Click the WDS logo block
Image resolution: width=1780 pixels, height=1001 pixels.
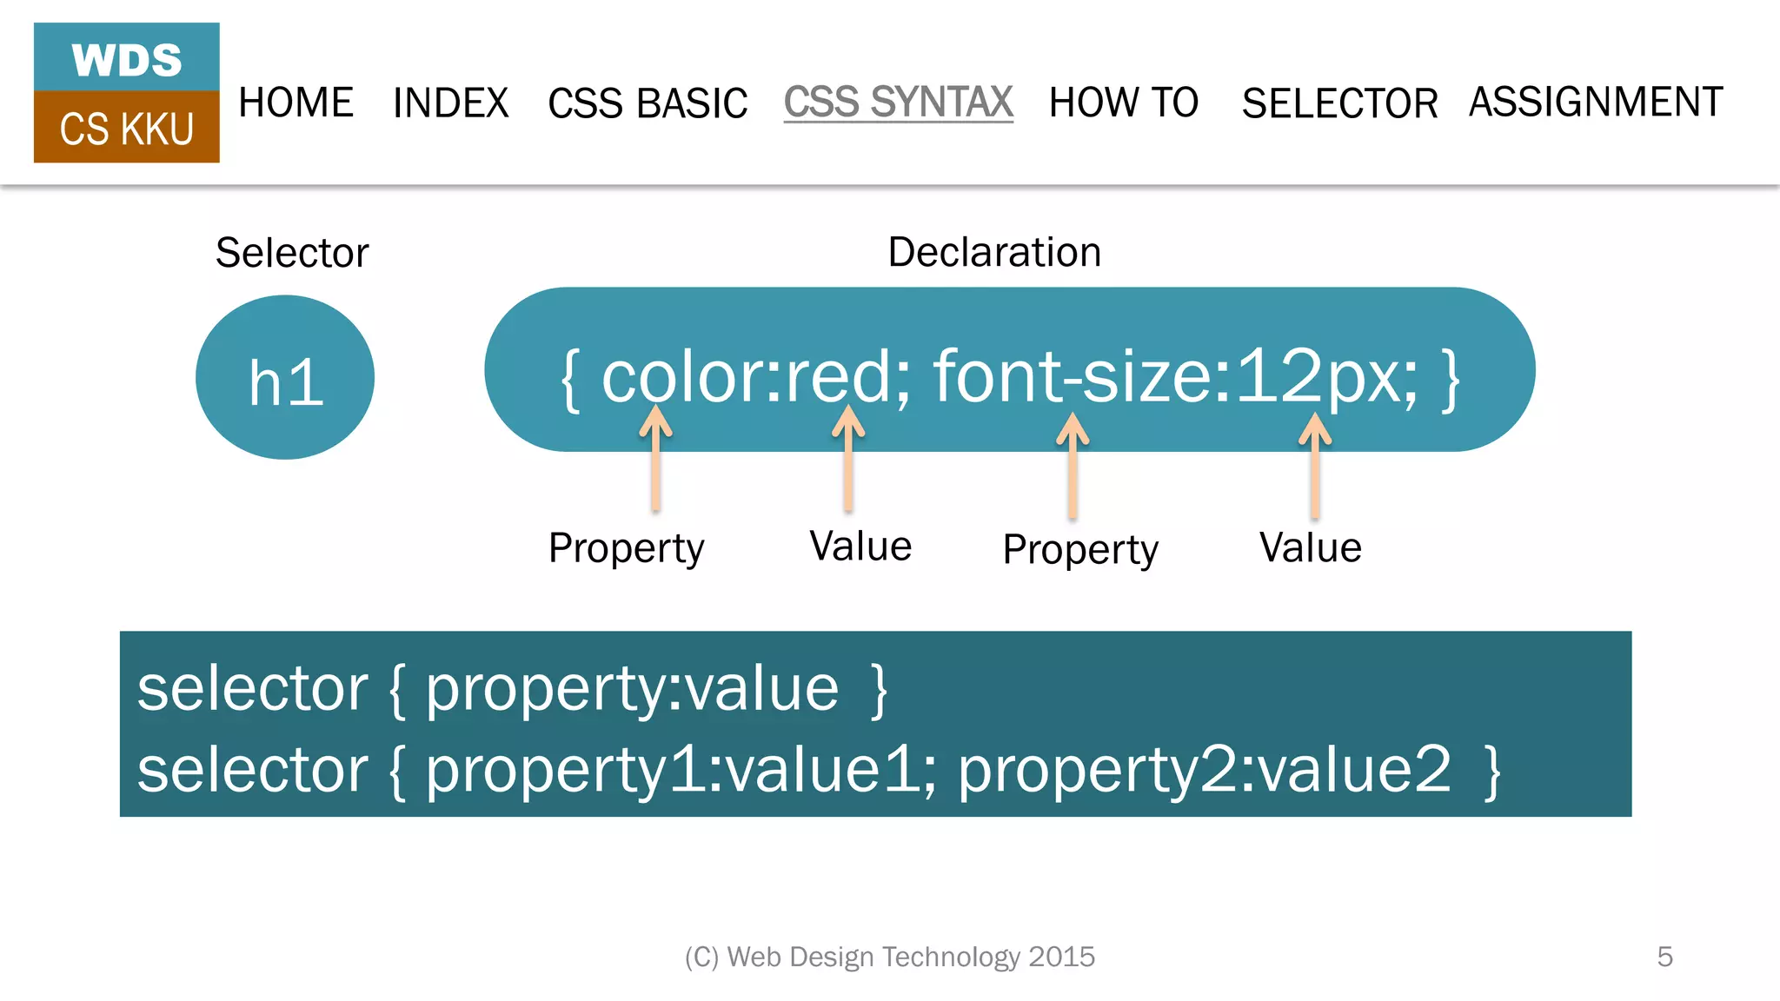click(x=127, y=57)
